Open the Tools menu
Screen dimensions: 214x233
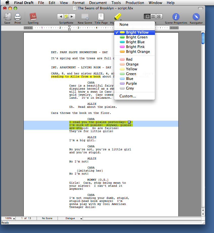pyautogui.click(x=116, y=3)
